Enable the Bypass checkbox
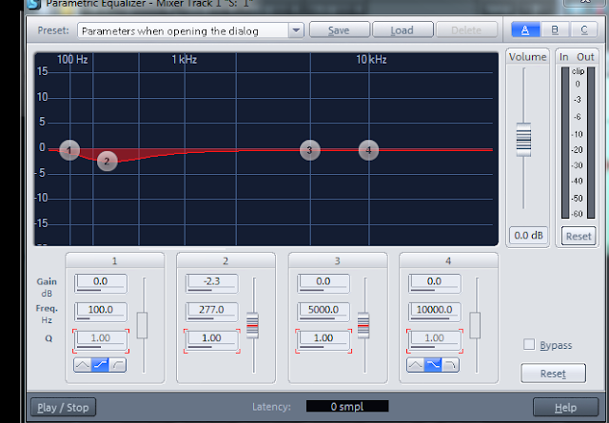Viewport: 609px width, 423px height. (529, 344)
